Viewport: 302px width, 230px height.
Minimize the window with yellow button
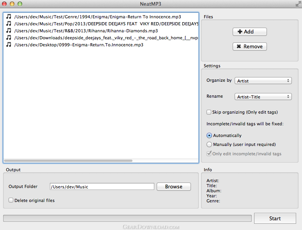point(12,4)
